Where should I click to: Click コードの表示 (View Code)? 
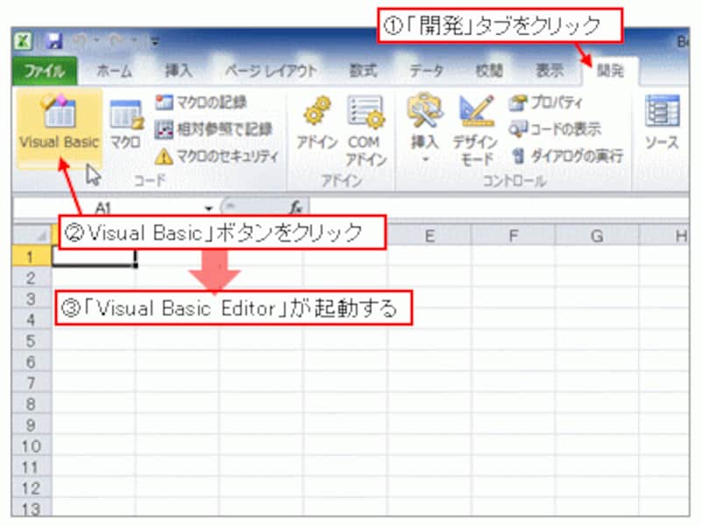[x=555, y=129]
